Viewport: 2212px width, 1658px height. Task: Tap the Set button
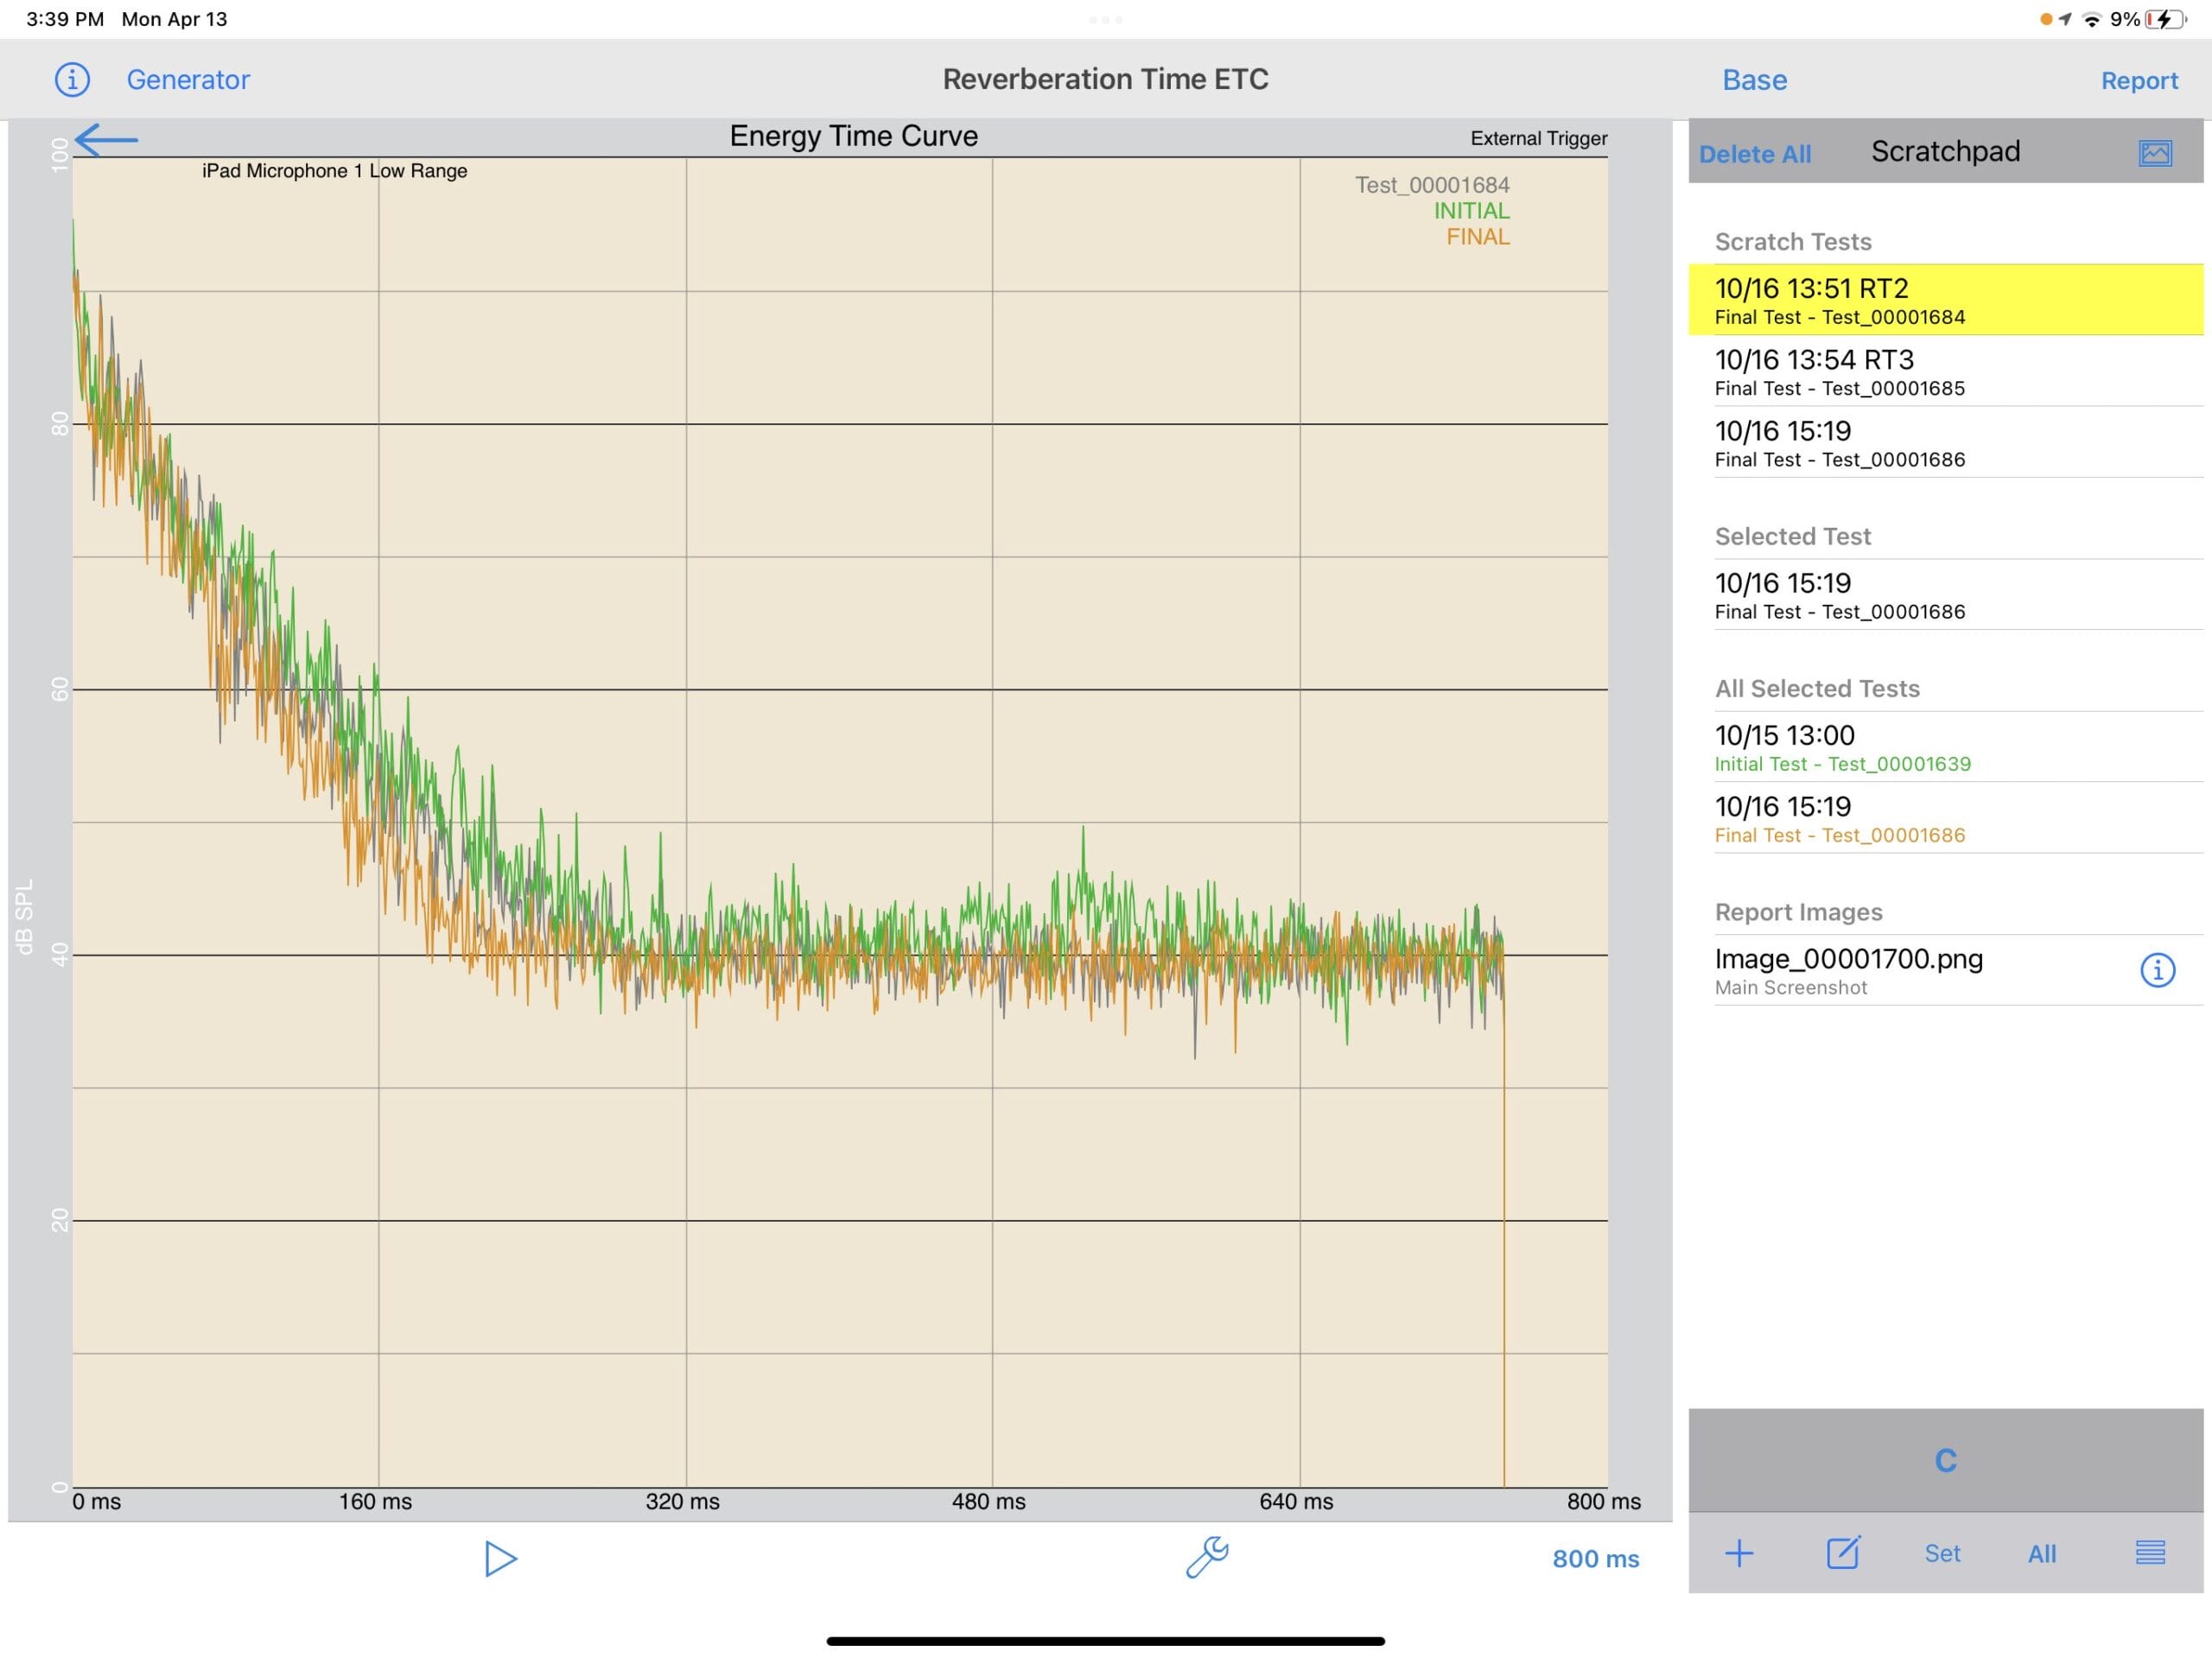click(1942, 1553)
